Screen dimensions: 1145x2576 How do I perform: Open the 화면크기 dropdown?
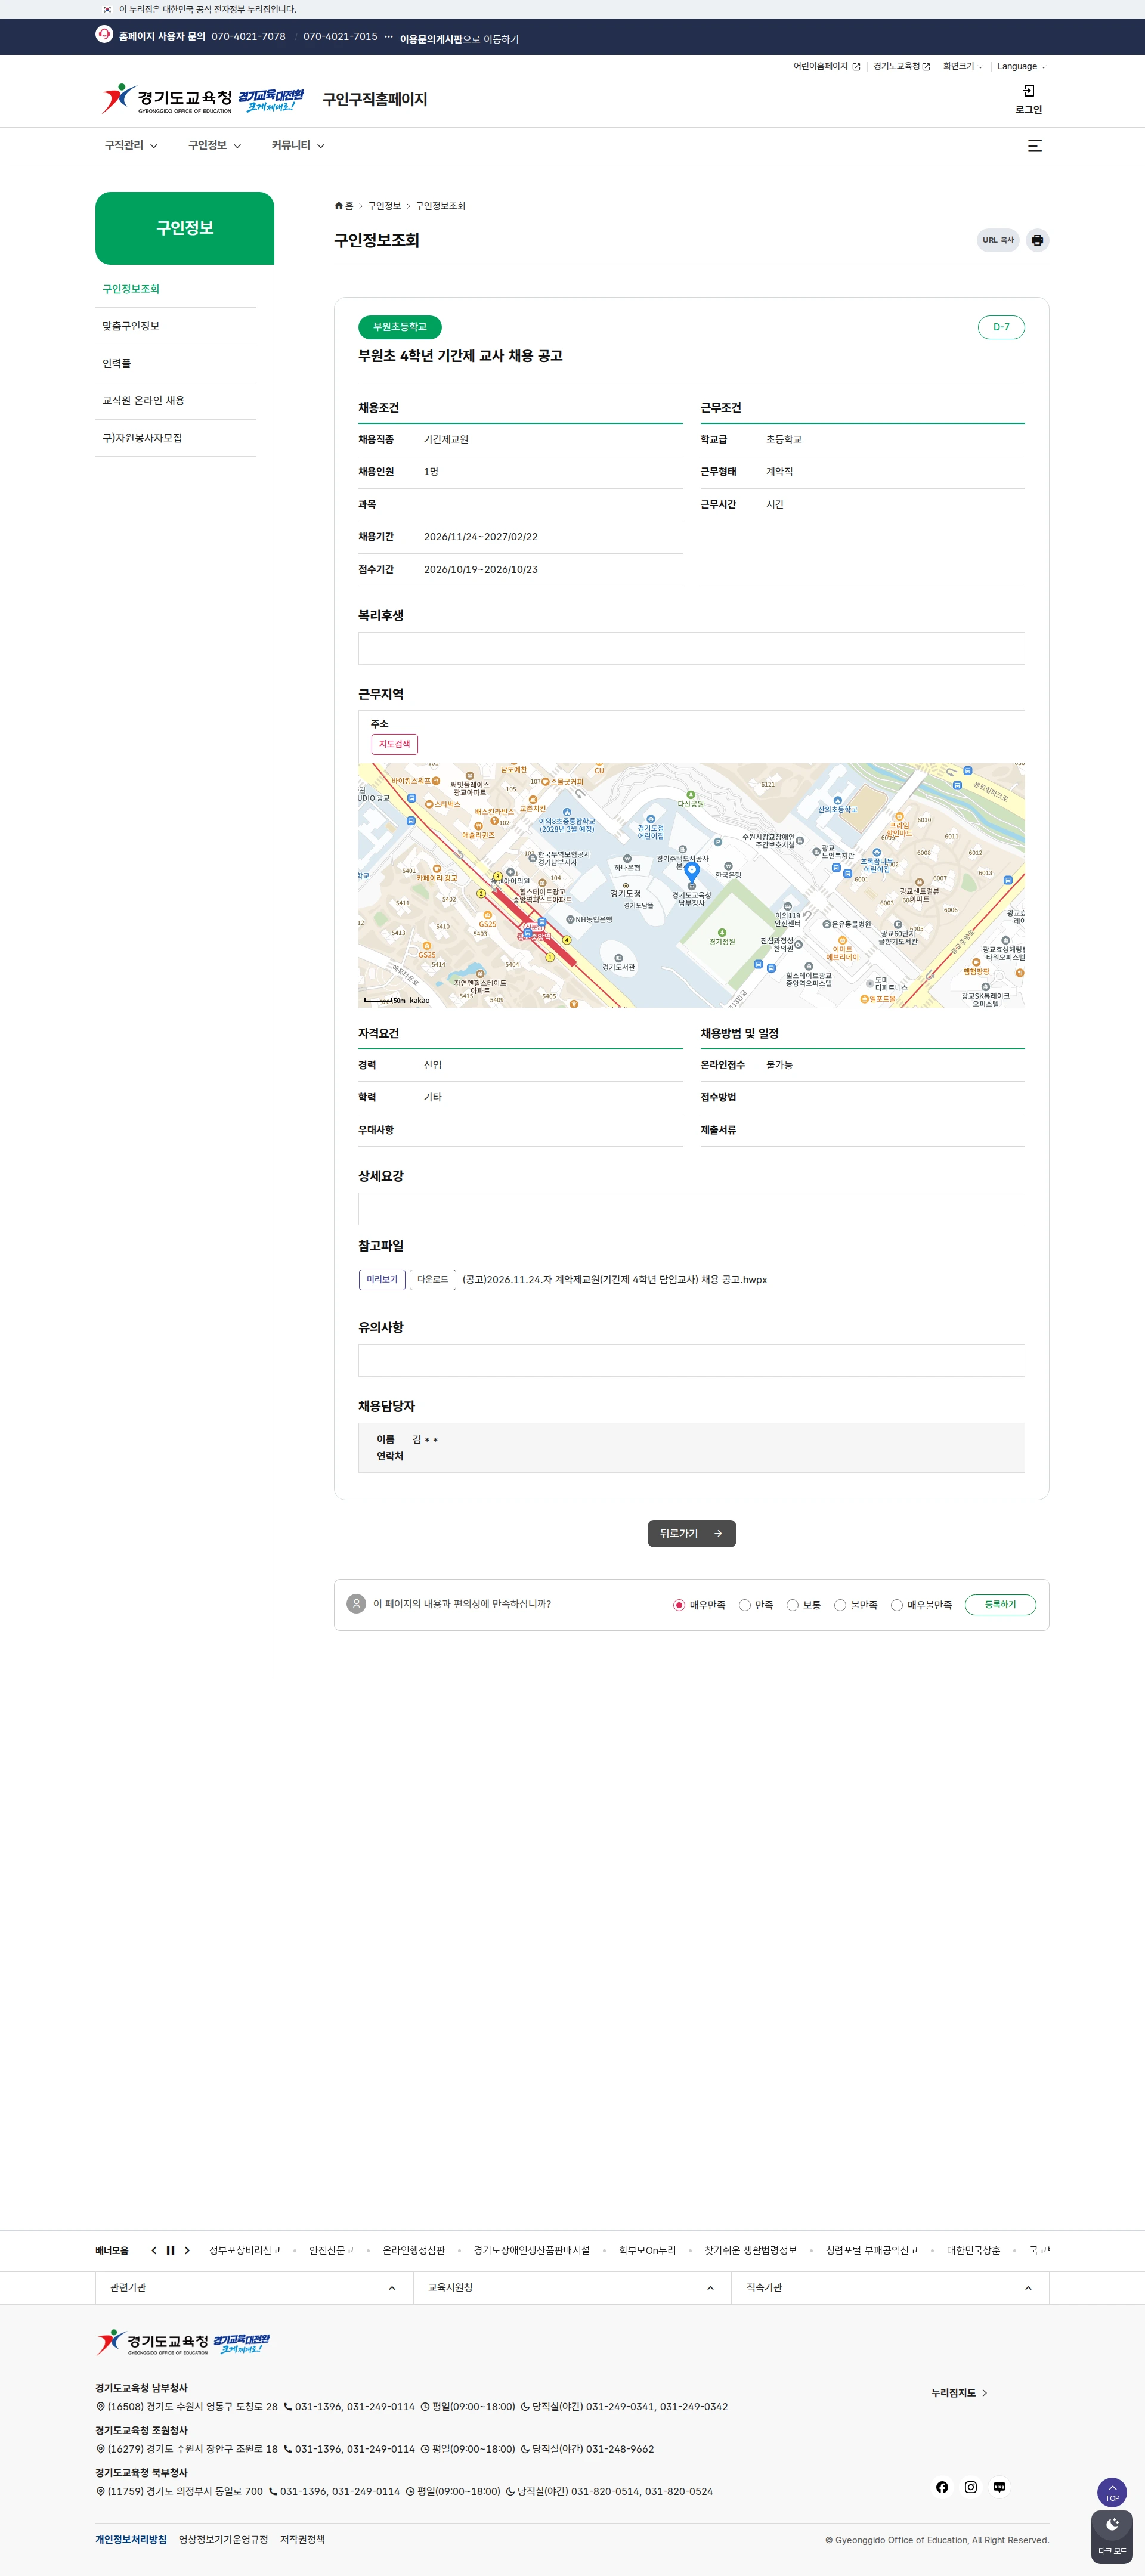coord(963,66)
